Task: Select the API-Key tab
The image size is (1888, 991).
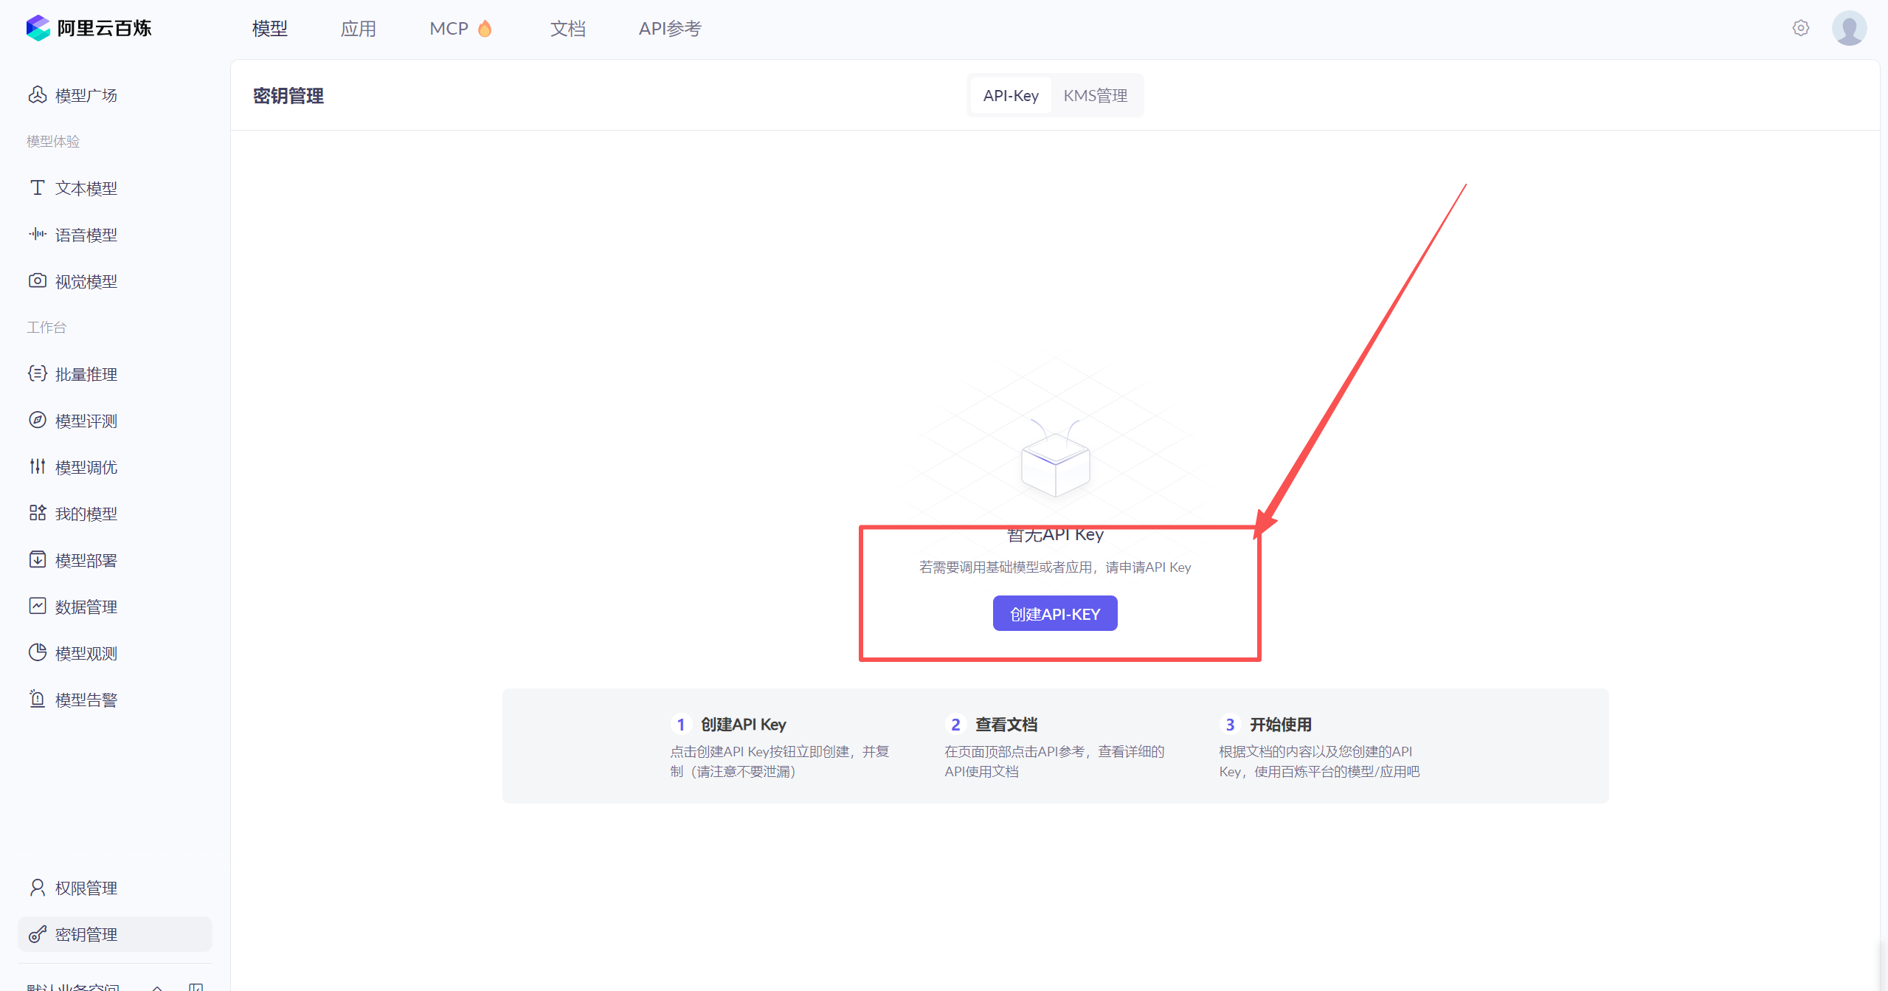Action: [1010, 96]
